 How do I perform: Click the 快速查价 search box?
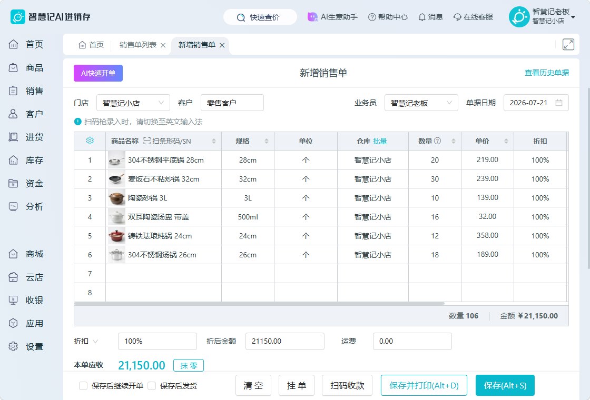pyautogui.click(x=260, y=17)
